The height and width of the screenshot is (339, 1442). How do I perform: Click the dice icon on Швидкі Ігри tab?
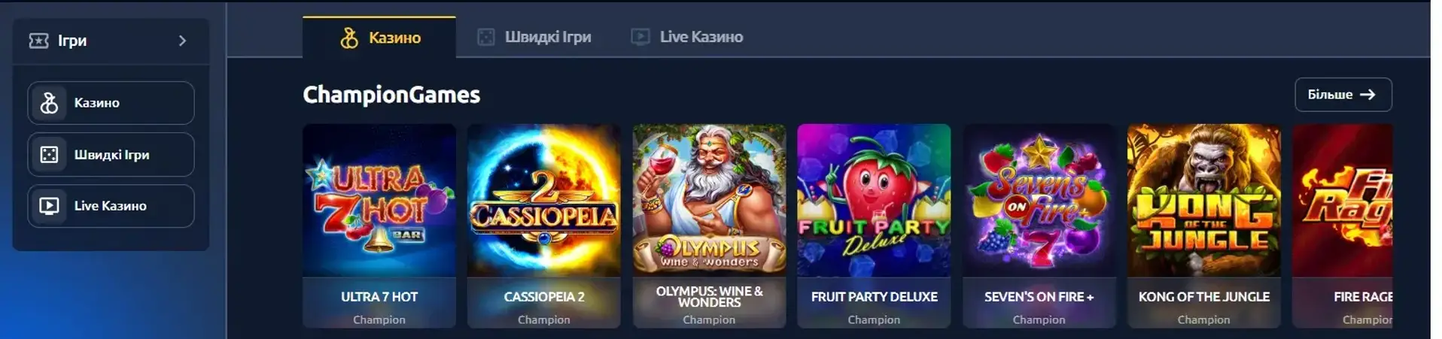[486, 37]
